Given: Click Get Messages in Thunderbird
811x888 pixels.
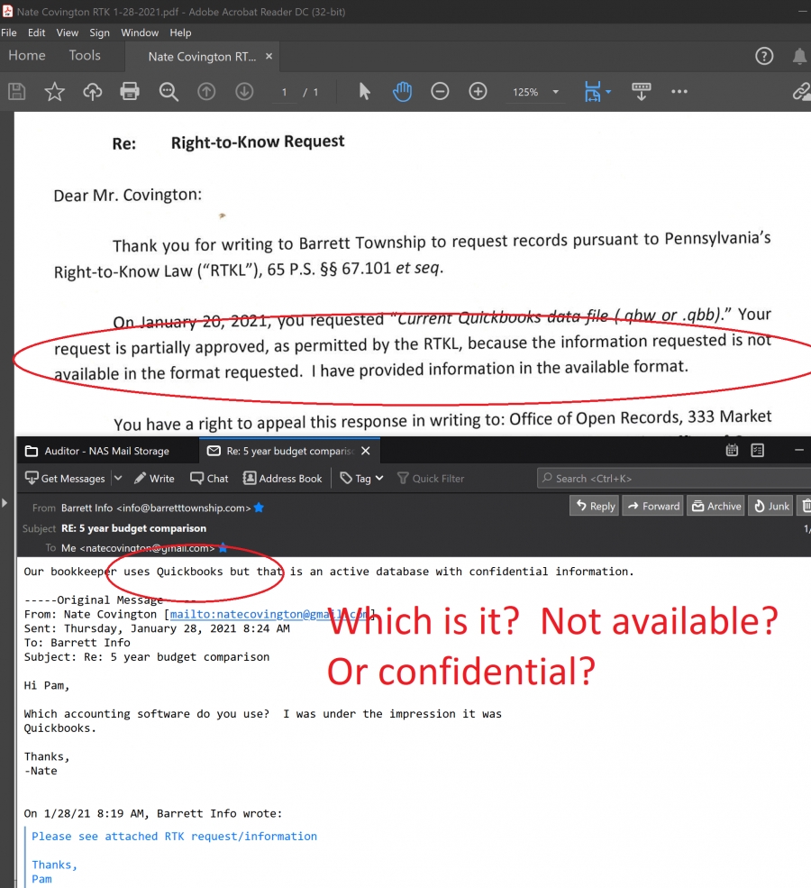Looking at the screenshot, I should (x=65, y=479).
